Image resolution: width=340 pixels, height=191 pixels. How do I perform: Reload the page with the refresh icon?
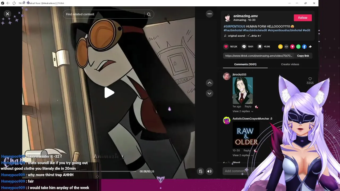click(14, 3)
